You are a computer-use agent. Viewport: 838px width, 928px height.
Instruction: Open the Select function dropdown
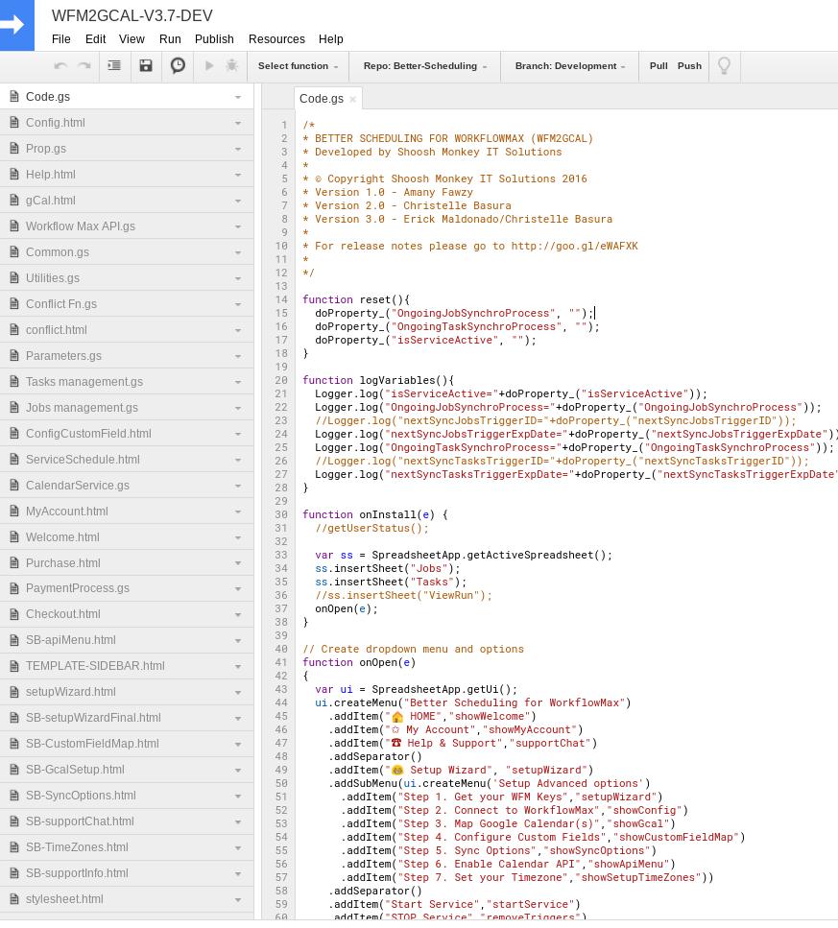(x=298, y=66)
